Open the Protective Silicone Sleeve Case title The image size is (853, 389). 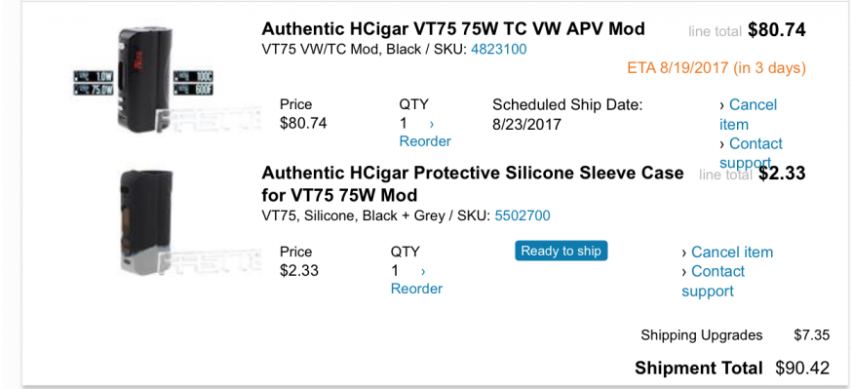tap(472, 183)
